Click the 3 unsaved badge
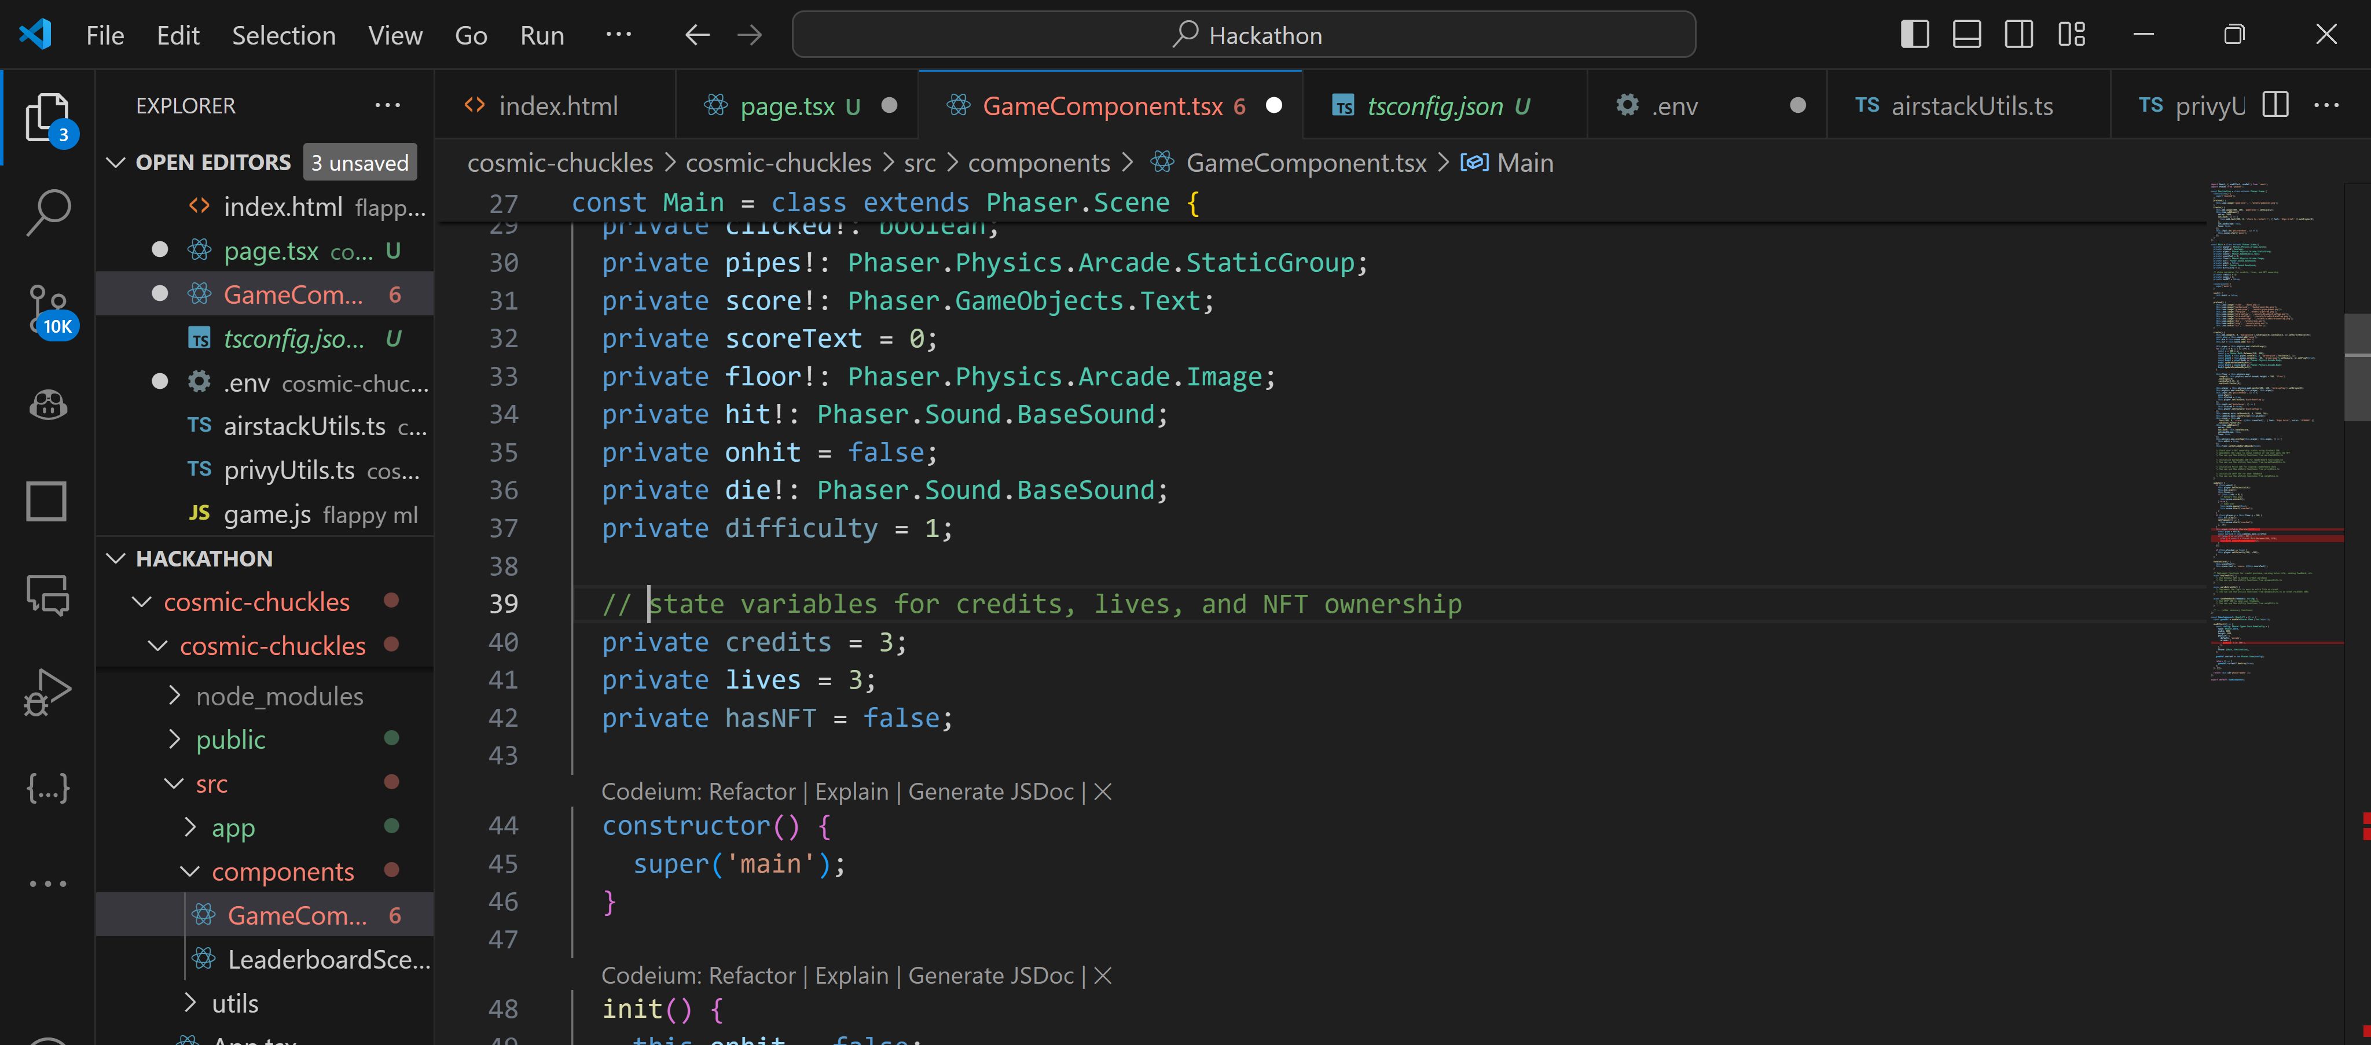The width and height of the screenshot is (2371, 1045). pos(360,163)
